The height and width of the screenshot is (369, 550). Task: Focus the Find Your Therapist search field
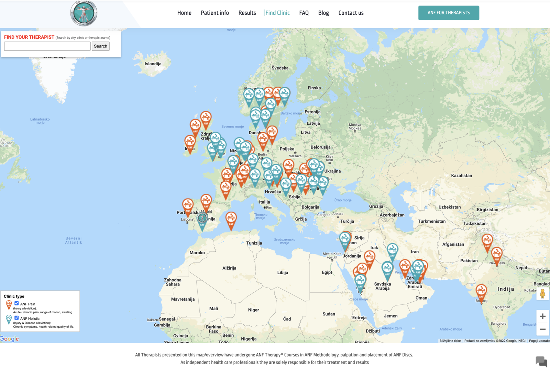[47, 46]
